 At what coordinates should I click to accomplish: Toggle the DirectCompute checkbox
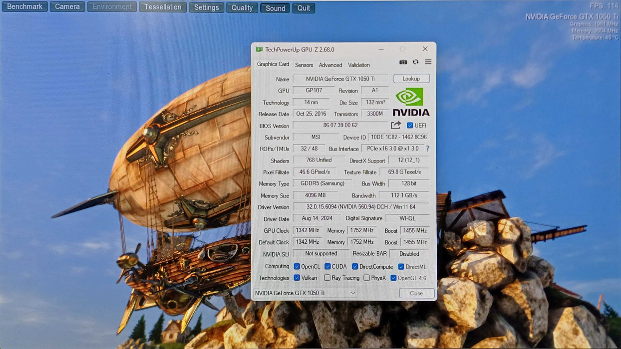click(355, 266)
